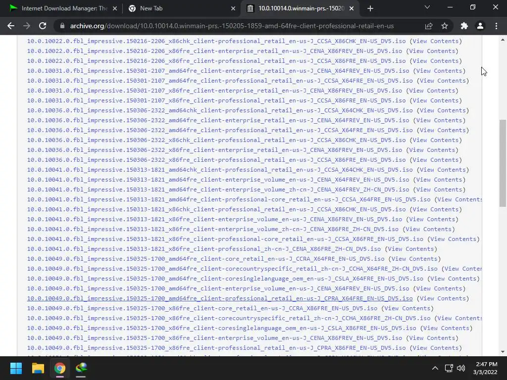View Contents of 10041 x86chk professional ISO

click(x=436, y=210)
